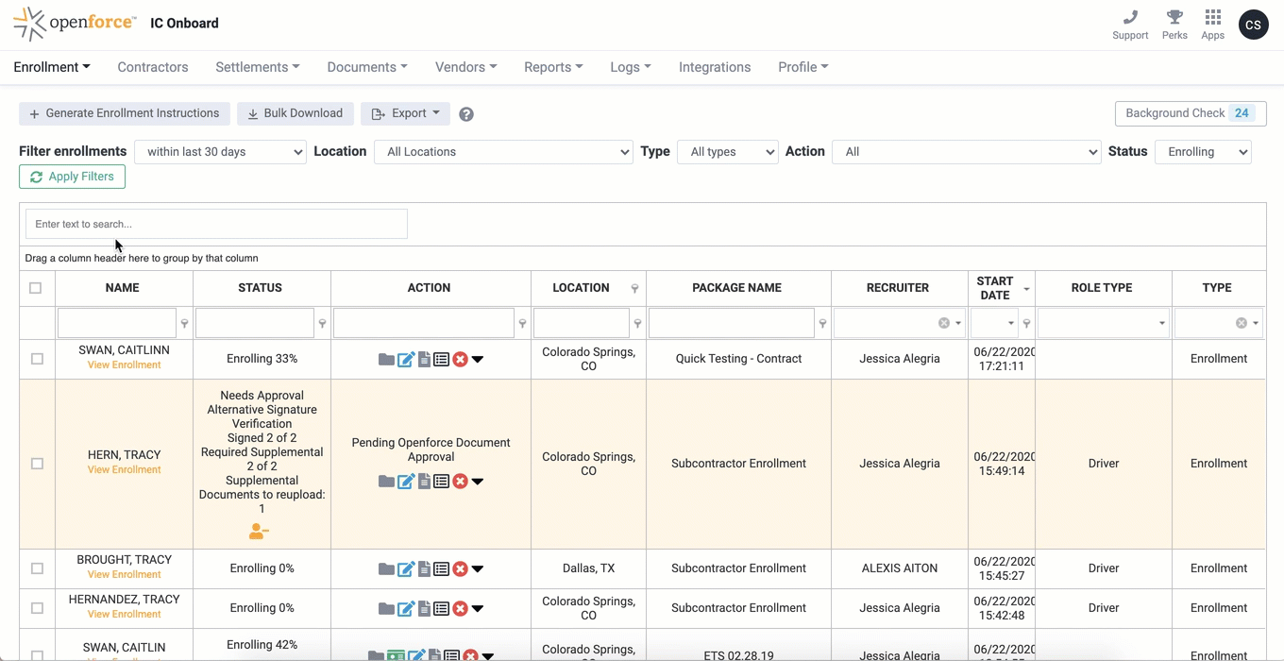1284x661 pixels.
Task: Click the text search input field
Action: tap(215, 224)
